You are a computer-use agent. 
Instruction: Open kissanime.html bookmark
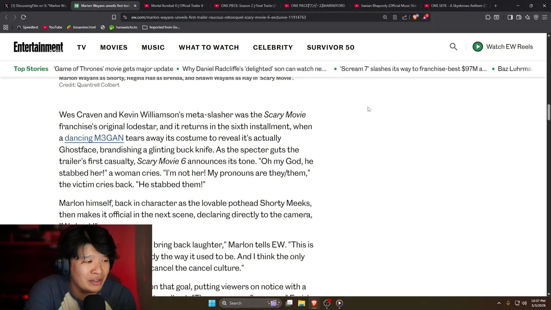coord(81,27)
